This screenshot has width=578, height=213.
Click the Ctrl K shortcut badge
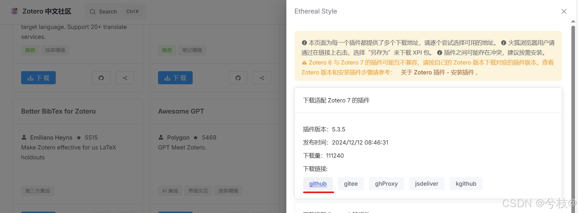coord(133,12)
